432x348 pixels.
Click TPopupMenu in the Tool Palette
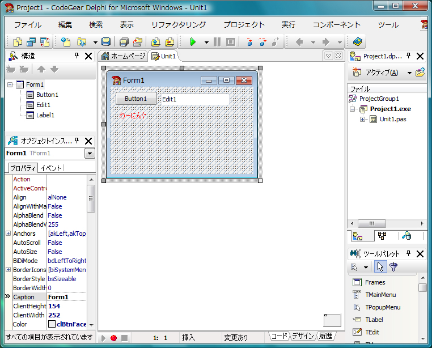pyautogui.click(x=383, y=307)
